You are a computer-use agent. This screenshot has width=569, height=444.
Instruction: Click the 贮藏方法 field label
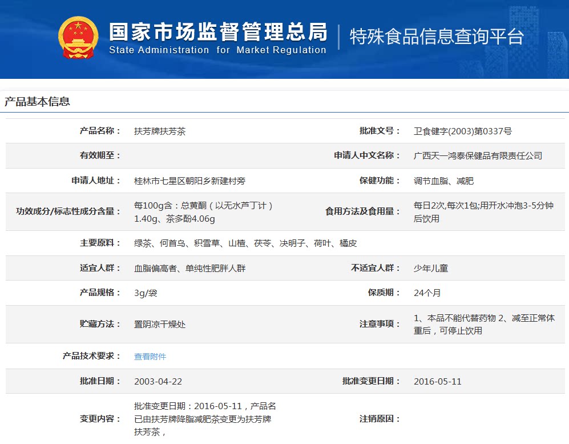100,324
